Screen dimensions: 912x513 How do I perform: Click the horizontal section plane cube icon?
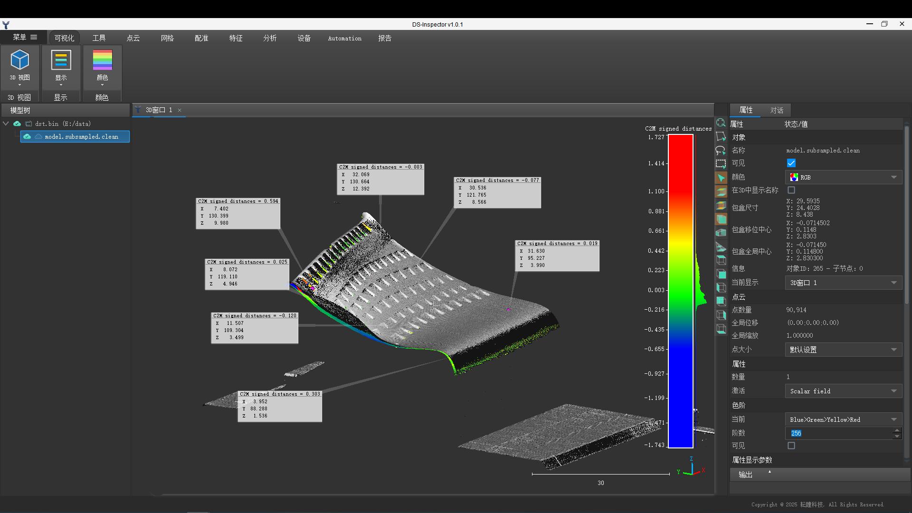tap(721, 192)
